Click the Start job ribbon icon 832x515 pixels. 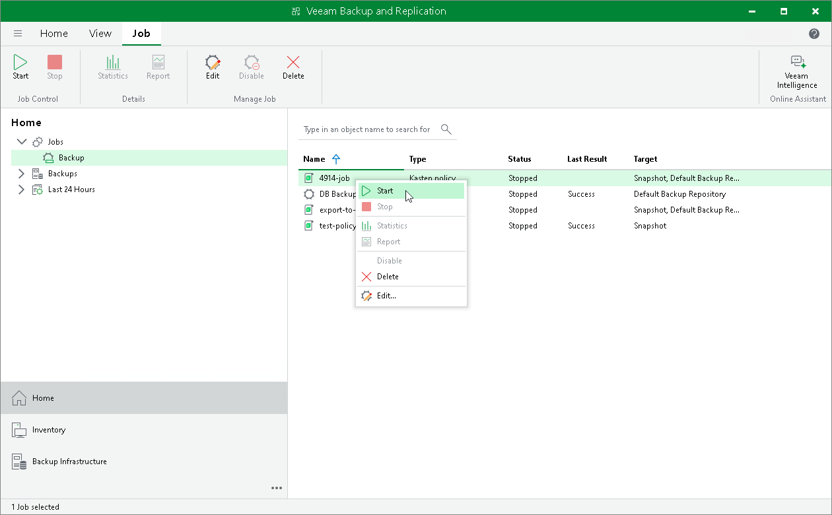[x=20, y=63]
